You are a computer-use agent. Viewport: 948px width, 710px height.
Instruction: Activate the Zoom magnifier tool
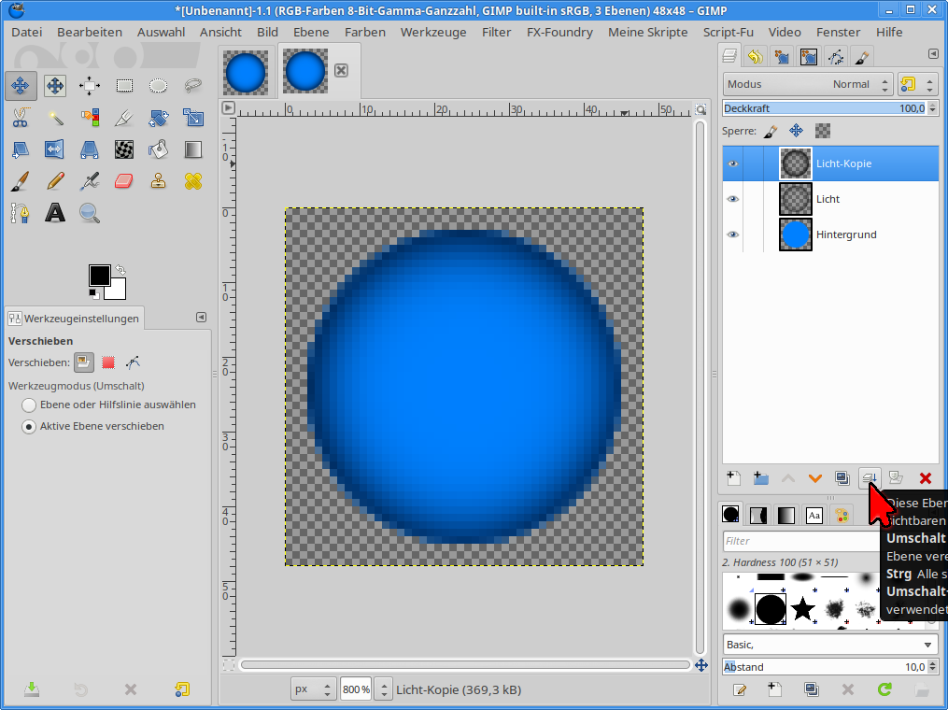pyautogui.click(x=90, y=213)
